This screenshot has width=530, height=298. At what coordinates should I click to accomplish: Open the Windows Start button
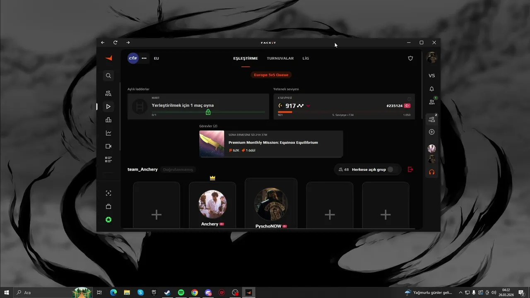pyautogui.click(x=7, y=293)
